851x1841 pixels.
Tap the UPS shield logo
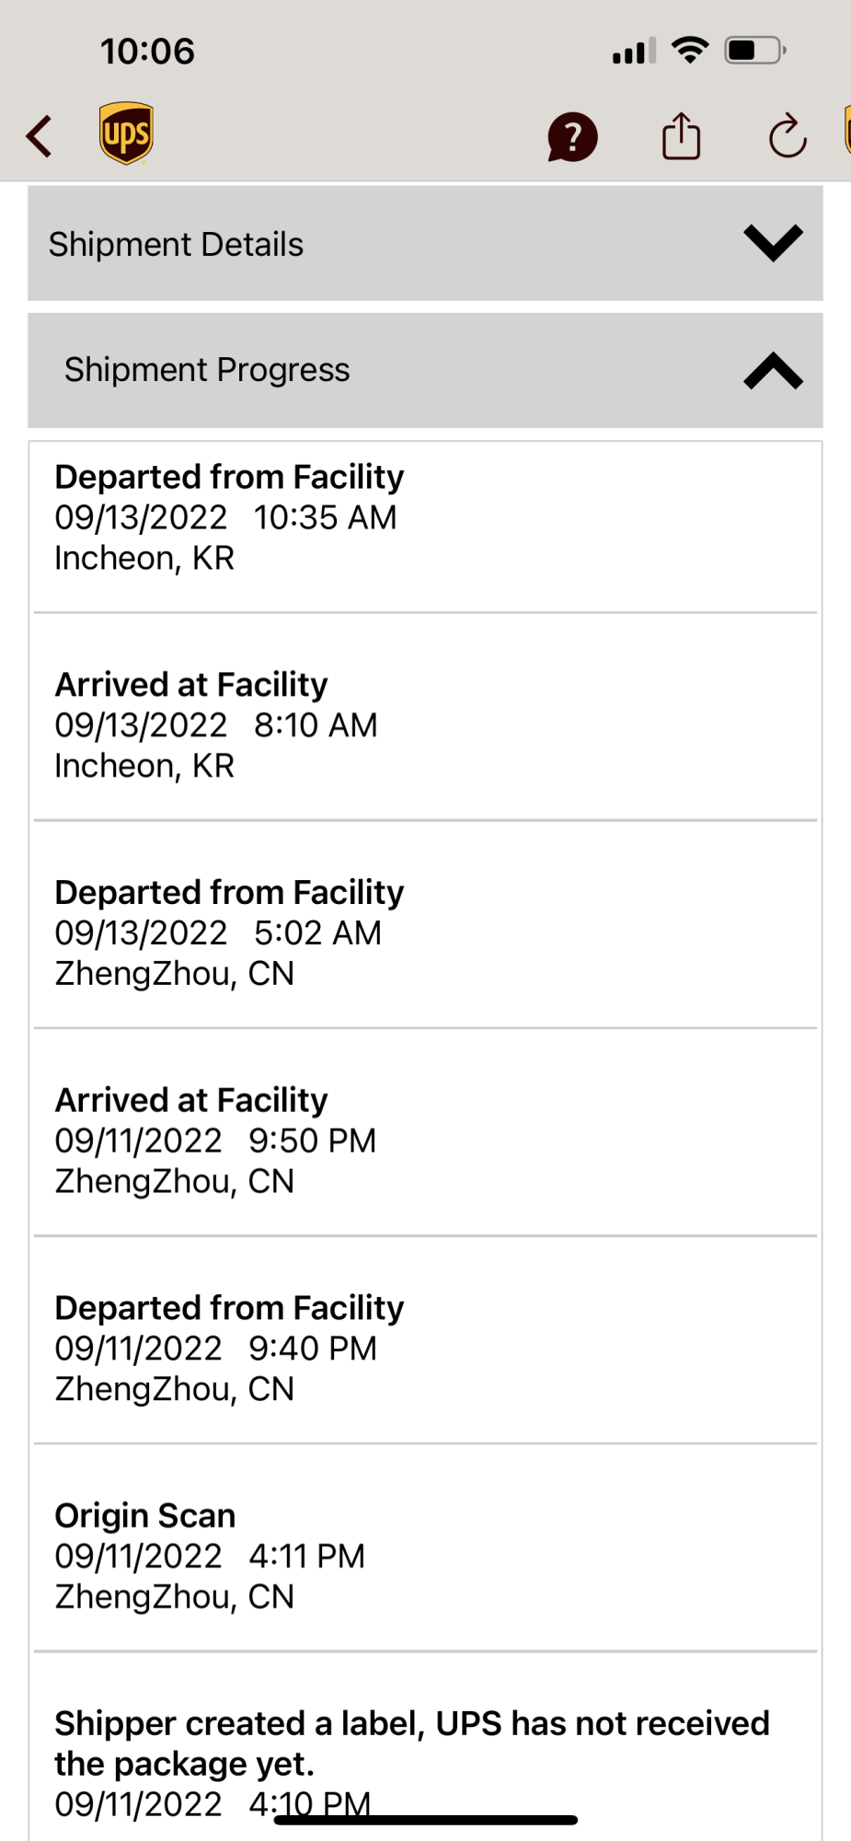point(126,133)
